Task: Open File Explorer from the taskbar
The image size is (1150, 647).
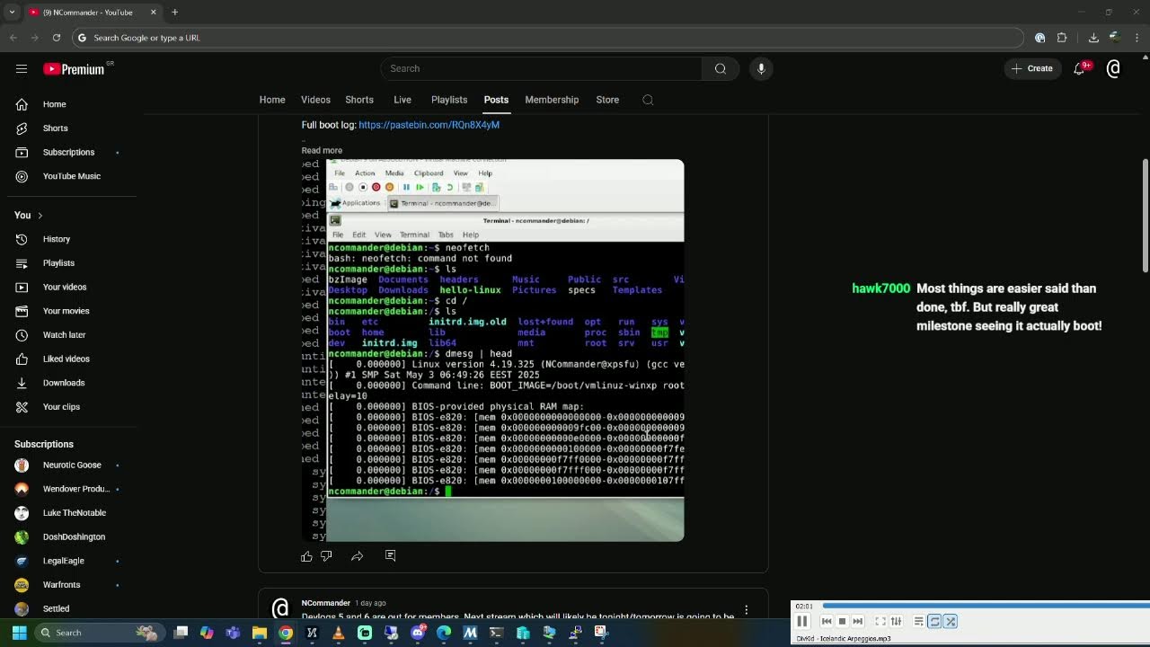Action: coord(260,633)
